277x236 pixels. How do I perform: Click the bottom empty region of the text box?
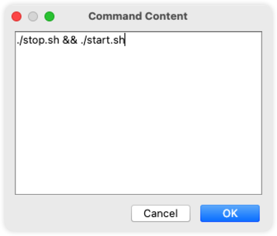point(138,183)
